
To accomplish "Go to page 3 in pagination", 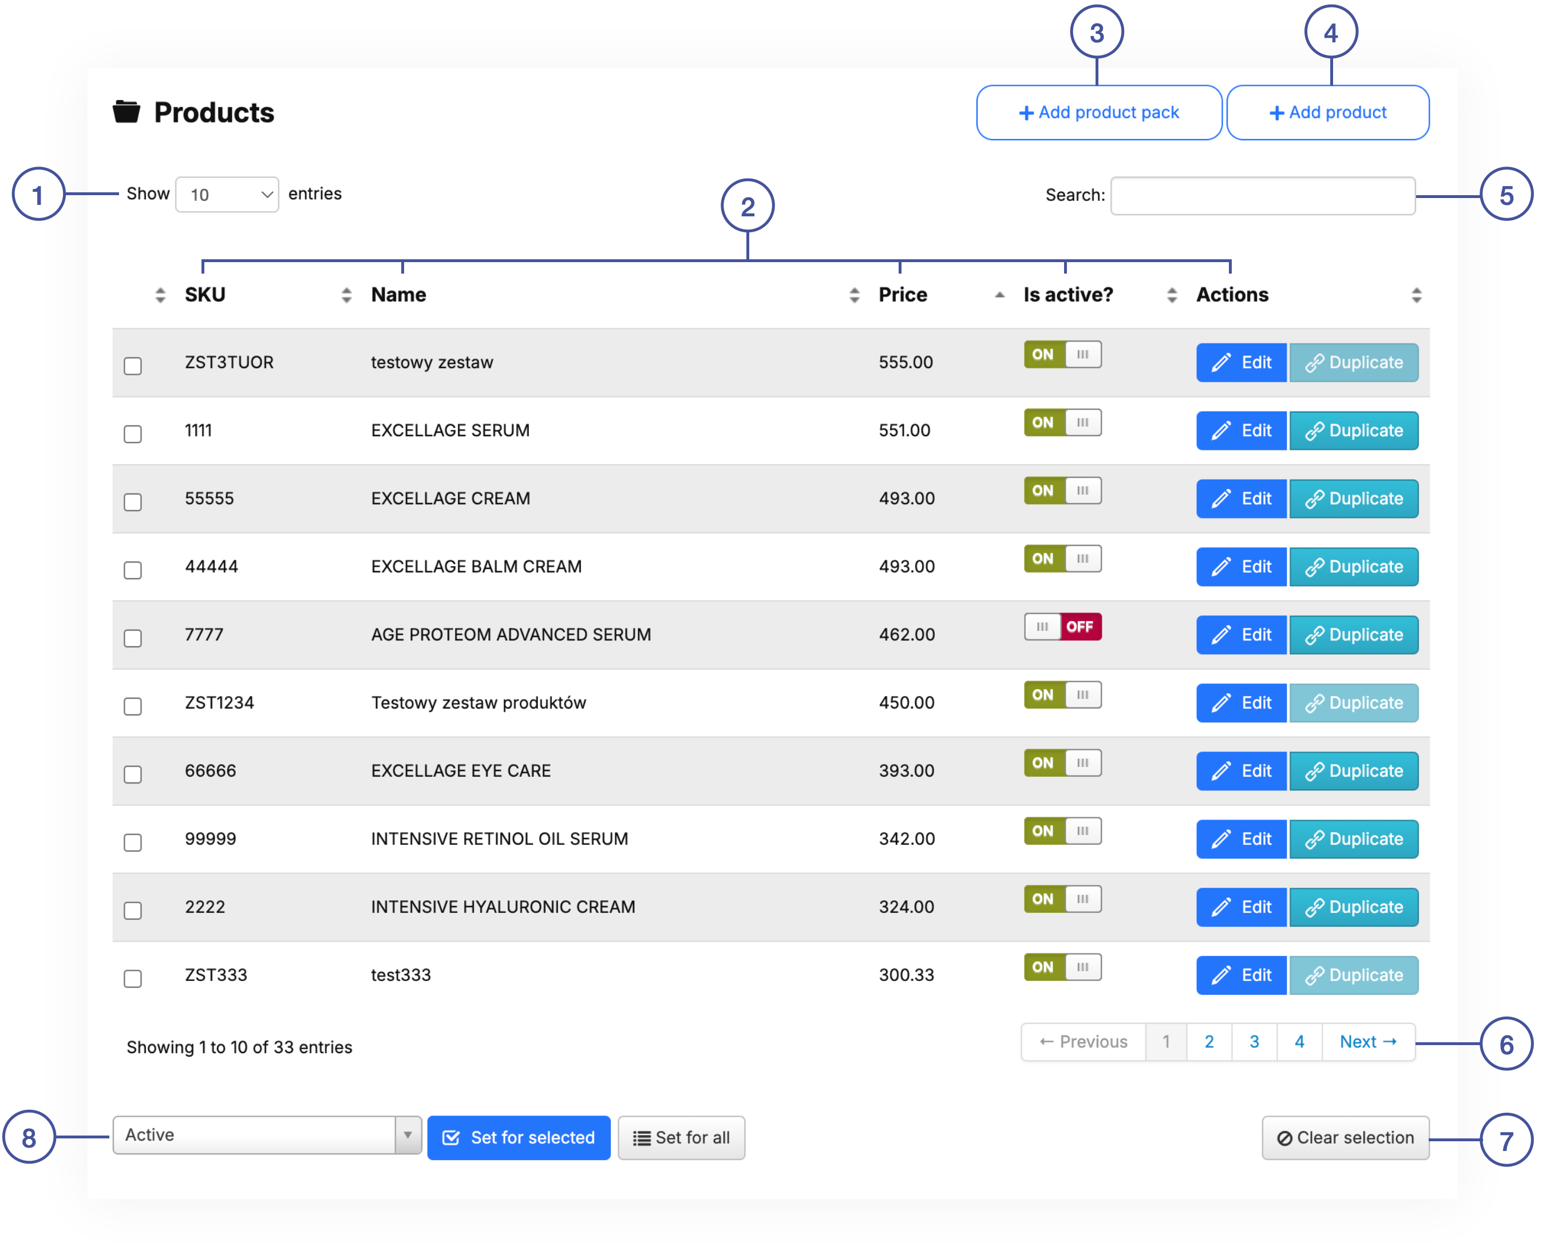I will point(1254,1042).
